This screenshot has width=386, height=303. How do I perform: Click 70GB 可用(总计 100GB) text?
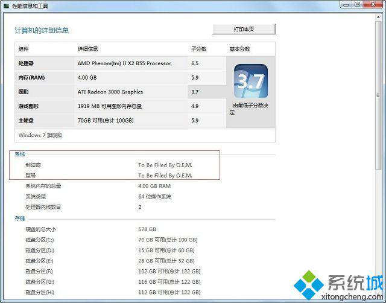106,121
